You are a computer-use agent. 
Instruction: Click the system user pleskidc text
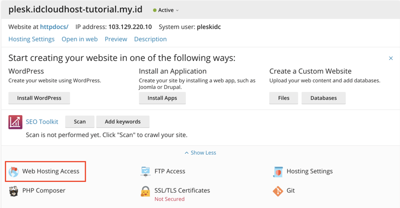(x=209, y=27)
